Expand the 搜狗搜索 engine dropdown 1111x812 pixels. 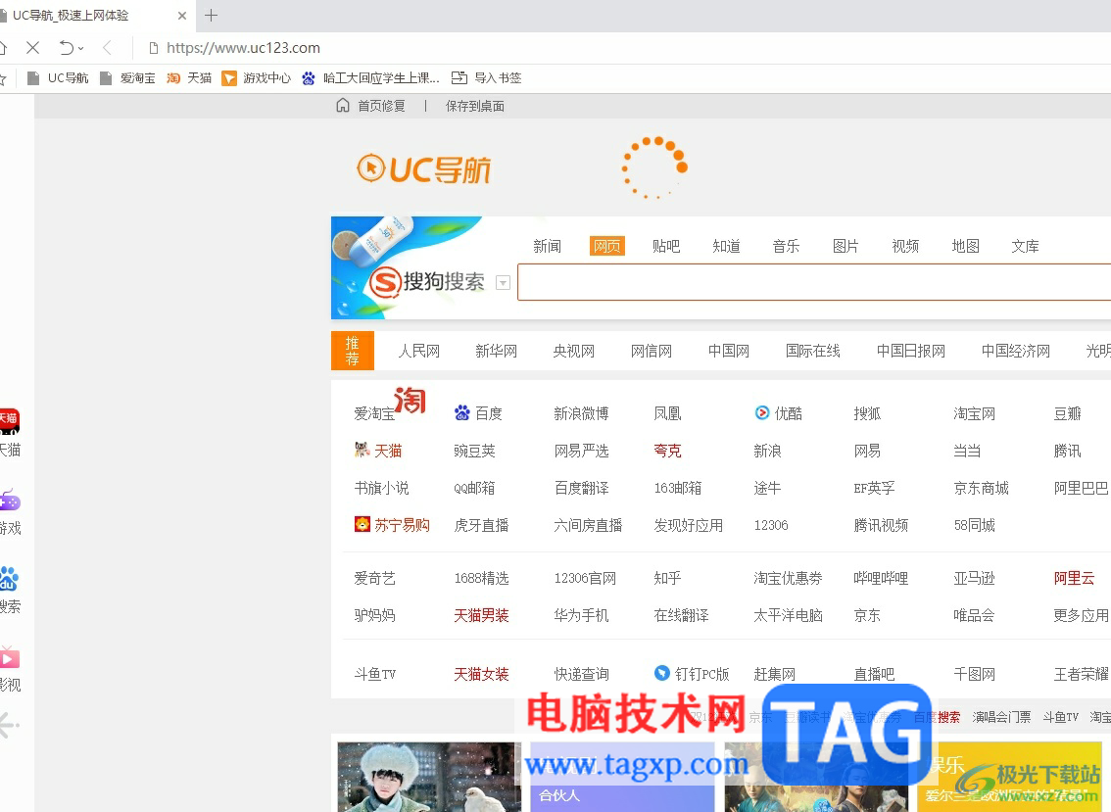click(x=503, y=283)
